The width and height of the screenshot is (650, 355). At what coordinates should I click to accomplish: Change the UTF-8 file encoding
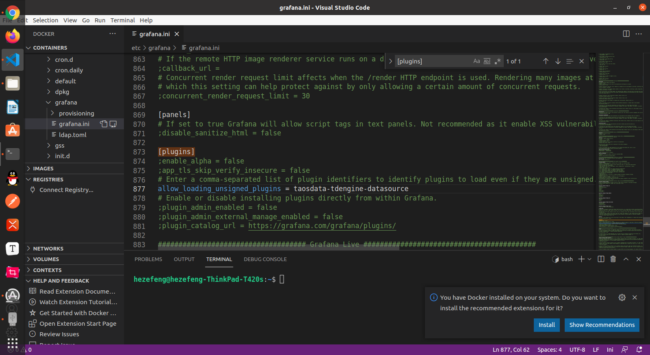coord(577,350)
